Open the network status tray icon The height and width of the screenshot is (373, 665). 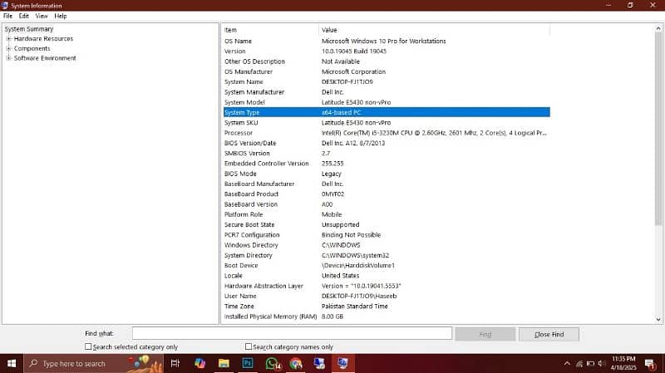(579, 363)
